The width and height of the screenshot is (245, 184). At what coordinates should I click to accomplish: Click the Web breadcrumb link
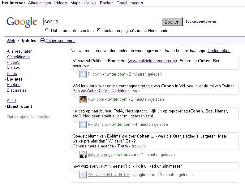(11, 41)
